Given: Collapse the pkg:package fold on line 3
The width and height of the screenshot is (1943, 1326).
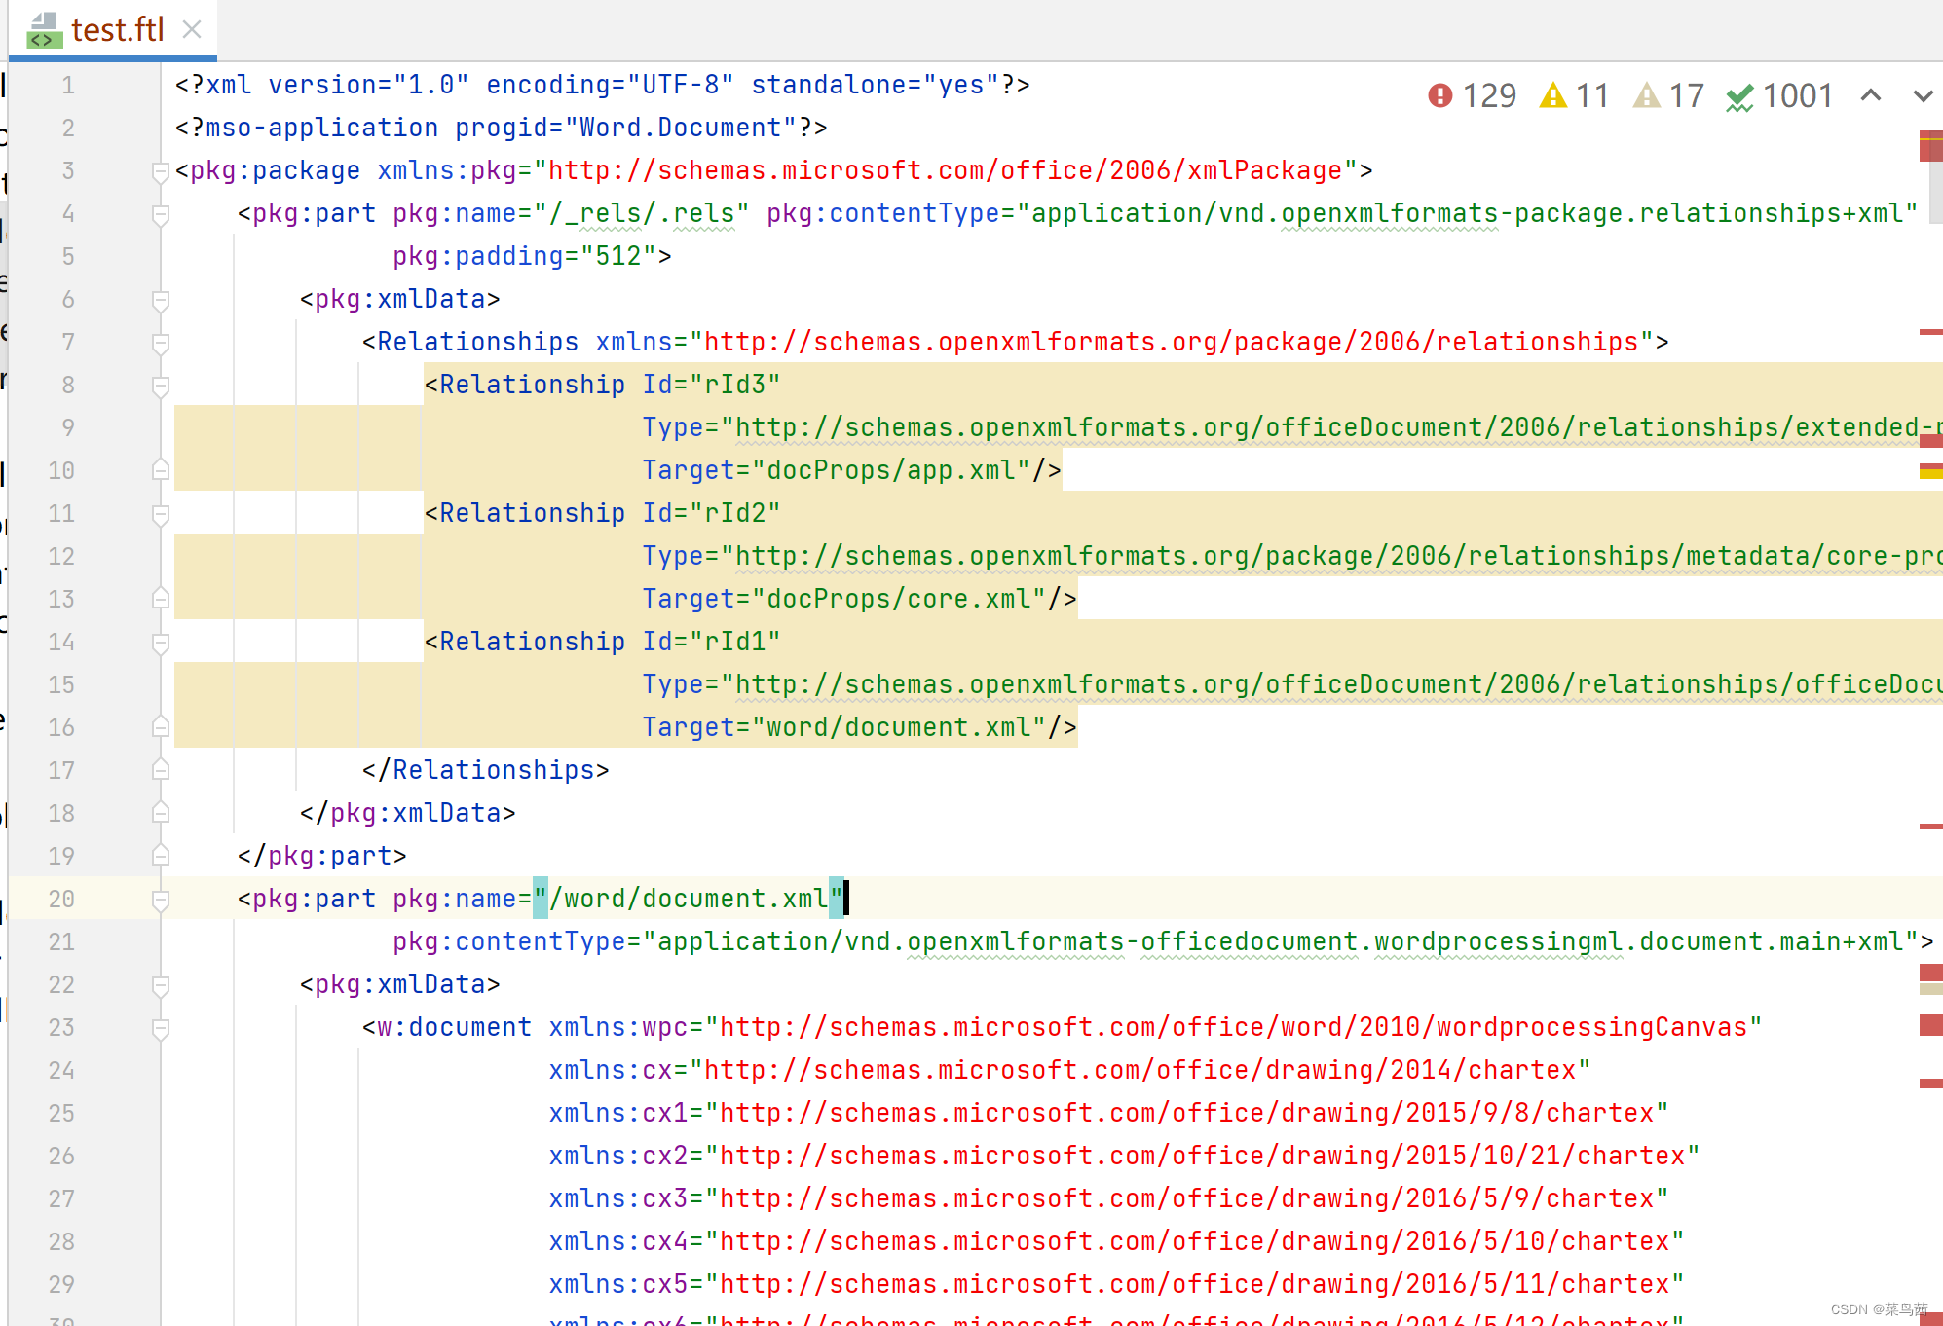Looking at the screenshot, I should pos(161,172).
